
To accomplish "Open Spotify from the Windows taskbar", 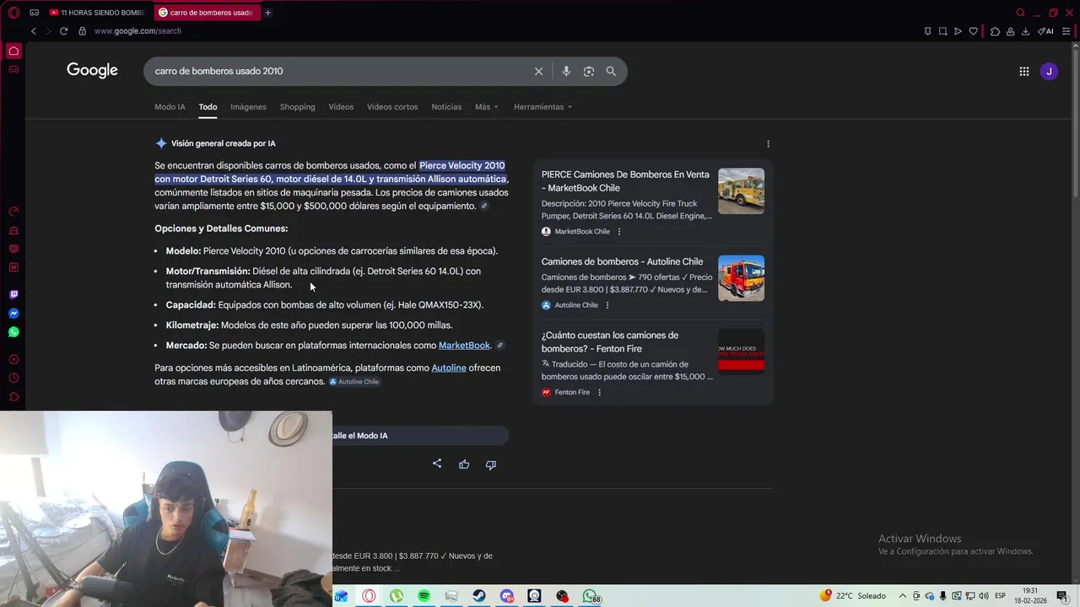I will point(424,596).
